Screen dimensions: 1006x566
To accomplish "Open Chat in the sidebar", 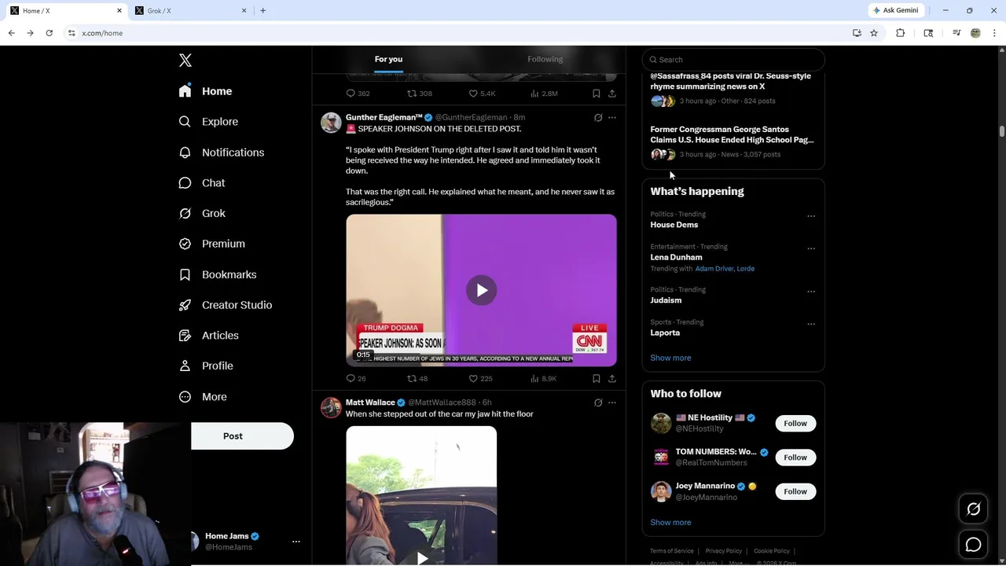I will point(201,182).
